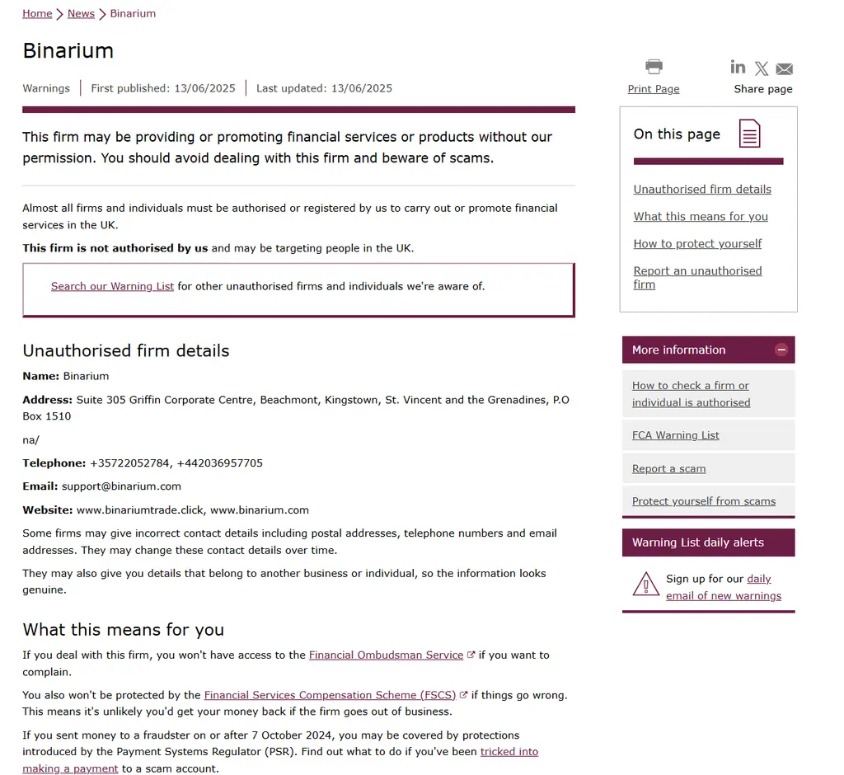Jump to What this means for you
Screen dimensions: 844x775
(x=701, y=217)
